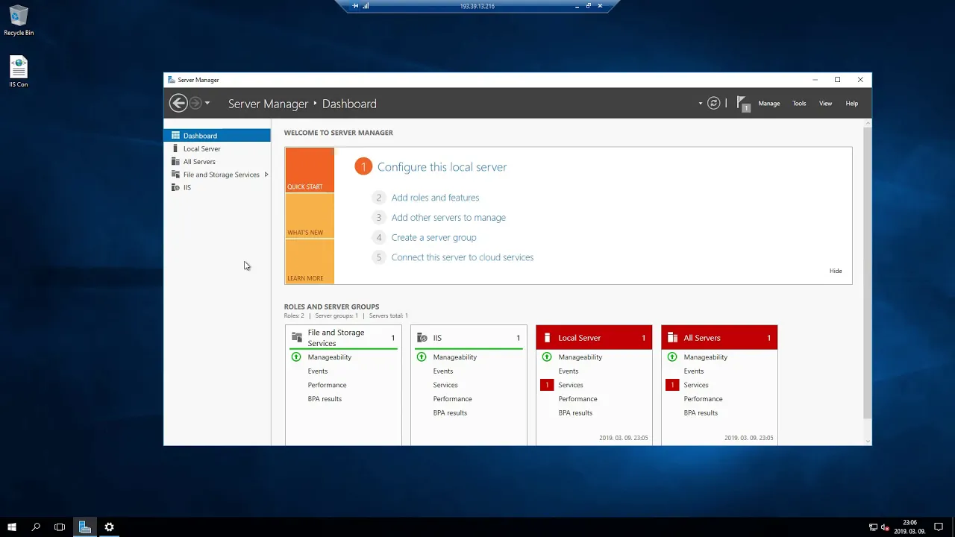Click the pin icon on the remote connection bar
The width and height of the screenshot is (955, 537).
tap(356, 6)
